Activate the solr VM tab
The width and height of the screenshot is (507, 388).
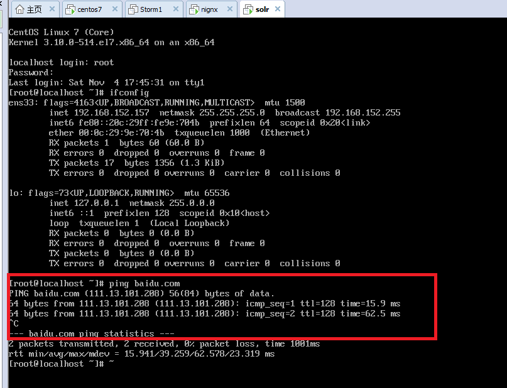[262, 9]
